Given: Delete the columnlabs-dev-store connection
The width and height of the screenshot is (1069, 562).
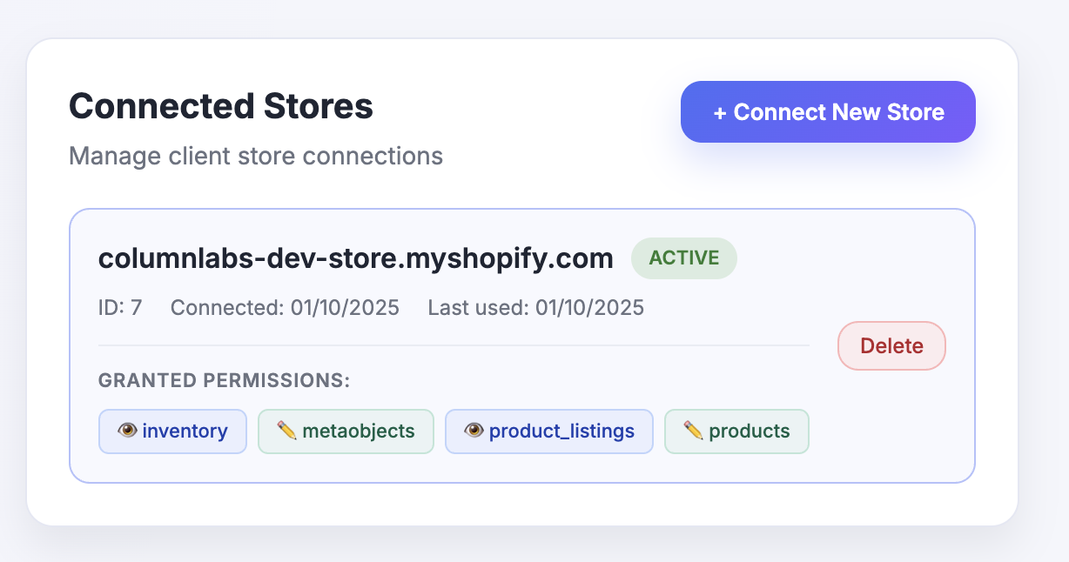Looking at the screenshot, I should (x=891, y=345).
